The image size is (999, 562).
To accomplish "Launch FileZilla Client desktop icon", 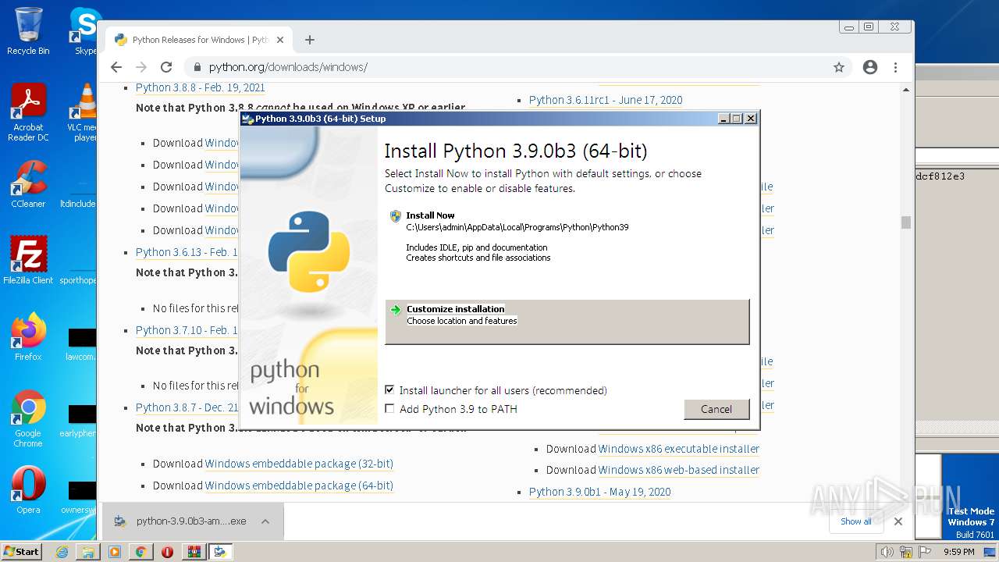I will [x=28, y=260].
